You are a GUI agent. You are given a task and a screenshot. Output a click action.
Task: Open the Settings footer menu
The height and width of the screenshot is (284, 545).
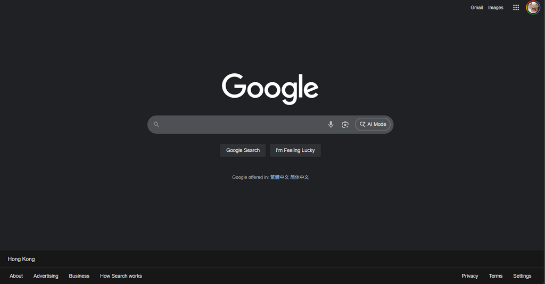coord(522,276)
